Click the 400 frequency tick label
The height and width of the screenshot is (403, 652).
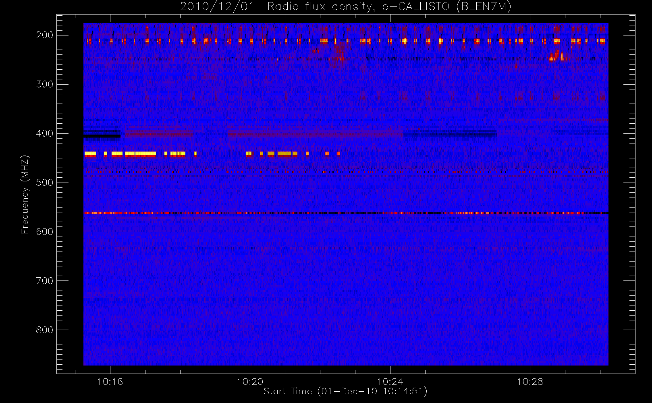tap(44, 133)
